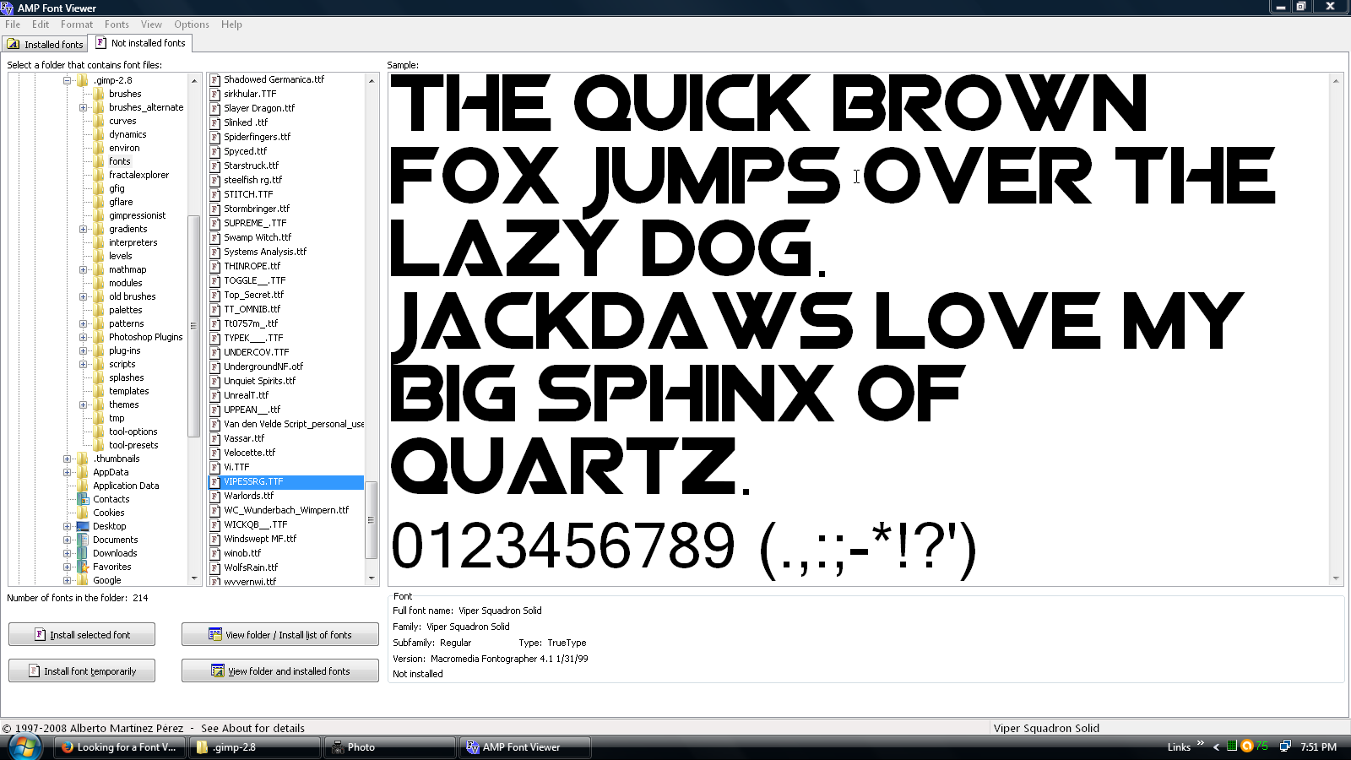Viewport: 1351px width, 760px height.
Task: Click the AMP Font Viewer title bar icon
Action: (x=8, y=8)
